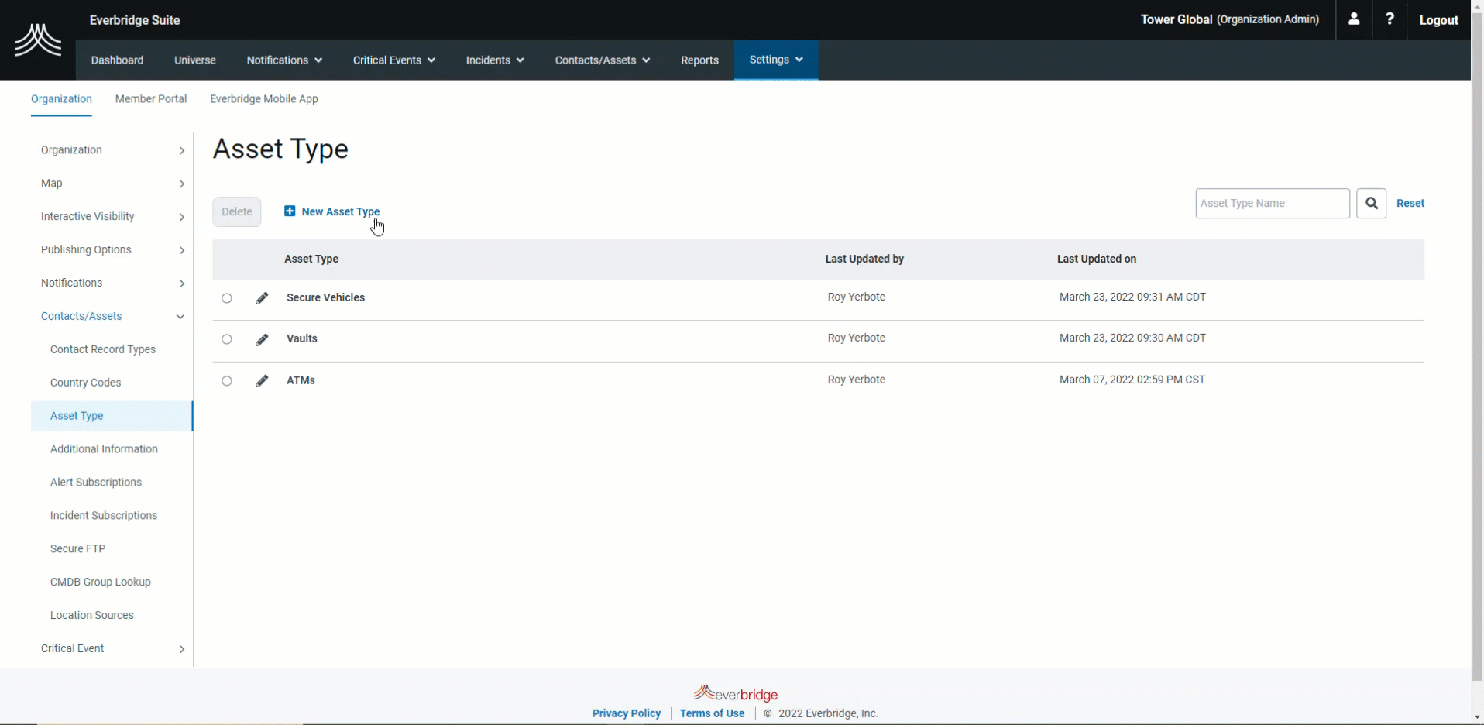This screenshot has width=1484, height=725.
Task: Open the Critical Events top menu dropdown
Action: click(x=393, y=60)
